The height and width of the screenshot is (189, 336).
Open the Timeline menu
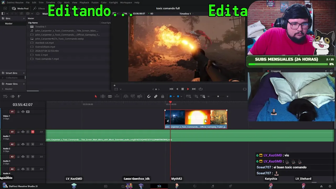pos(50,3)
